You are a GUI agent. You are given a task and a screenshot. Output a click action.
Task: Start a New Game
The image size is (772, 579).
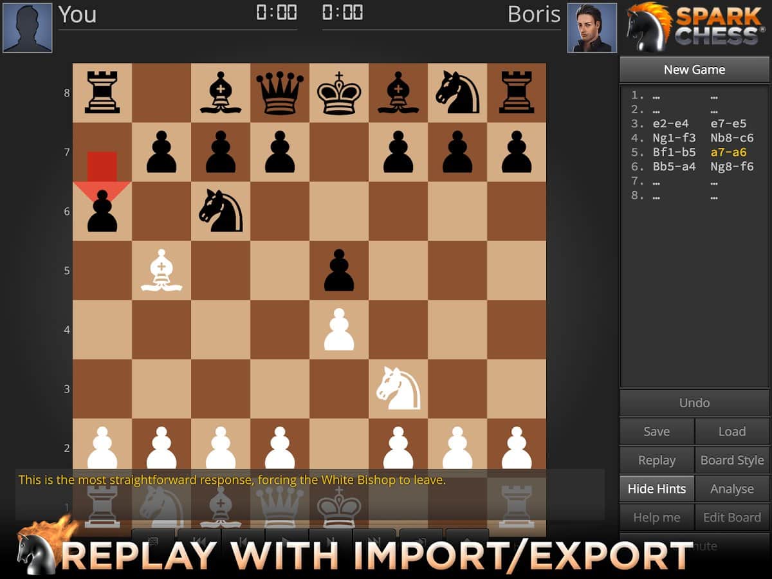[694, 69]
